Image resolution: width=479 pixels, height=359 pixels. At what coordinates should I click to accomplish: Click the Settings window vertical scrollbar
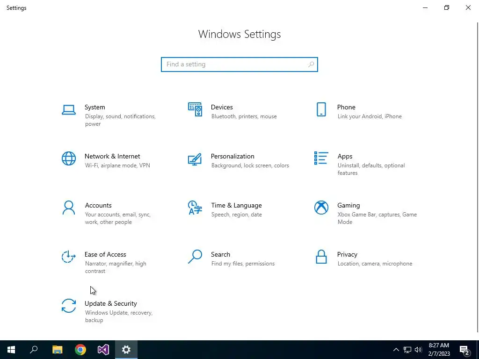[x=478, y=177]
